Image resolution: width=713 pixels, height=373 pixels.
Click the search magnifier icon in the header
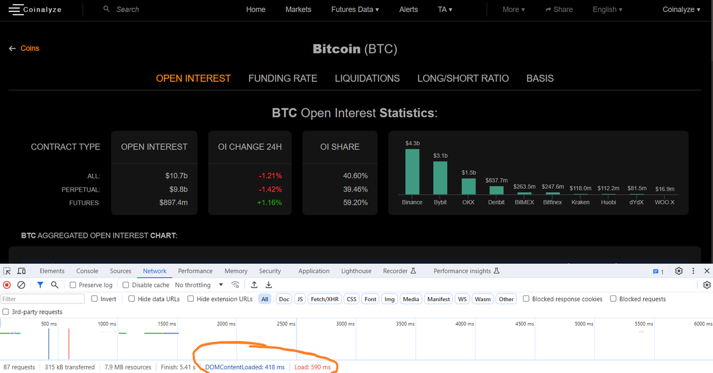point(106,9)
